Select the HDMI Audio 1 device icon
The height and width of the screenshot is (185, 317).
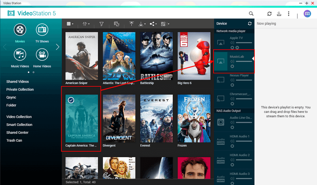coord(221,141)
